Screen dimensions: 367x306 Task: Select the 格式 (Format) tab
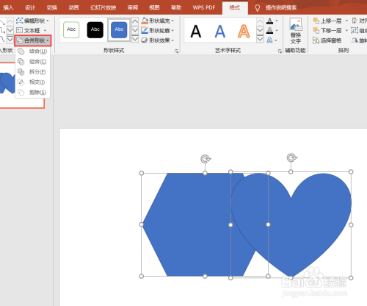coord(235,8)
